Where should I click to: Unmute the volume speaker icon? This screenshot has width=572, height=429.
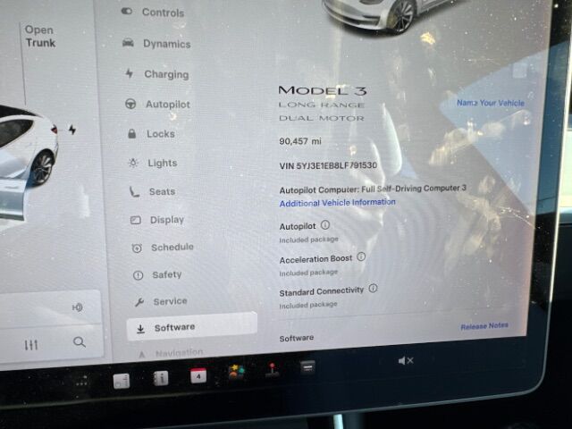click(406, 361)
